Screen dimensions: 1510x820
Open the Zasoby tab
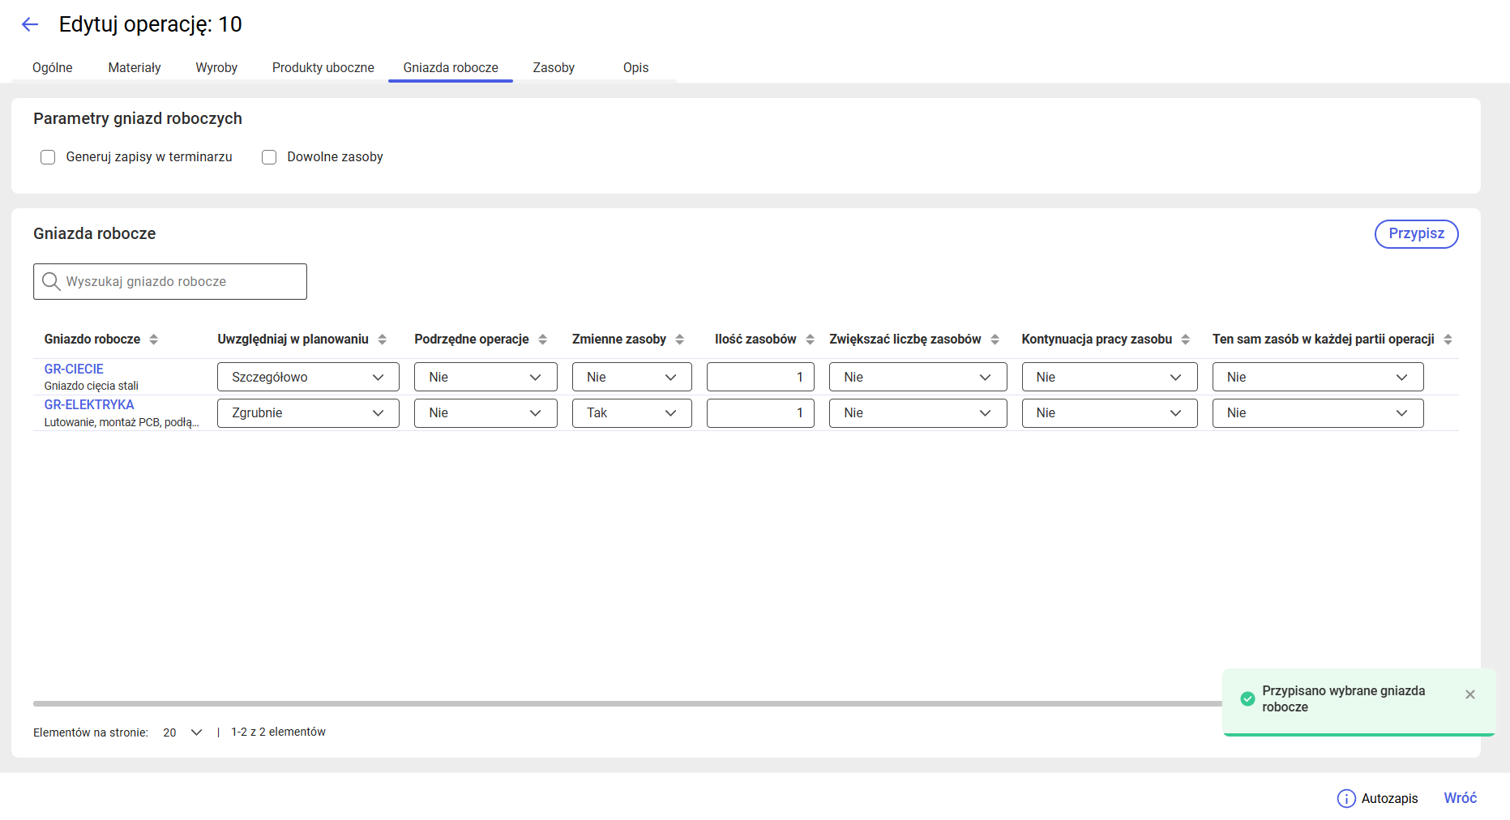coord(554,68)
